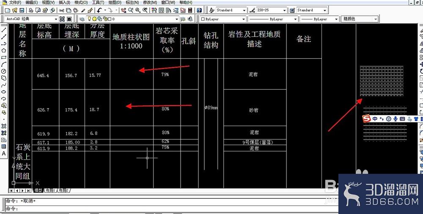Select the Rectangle draw tool
The width and height of the screenshot is (423, 214).
pos(4,58)
